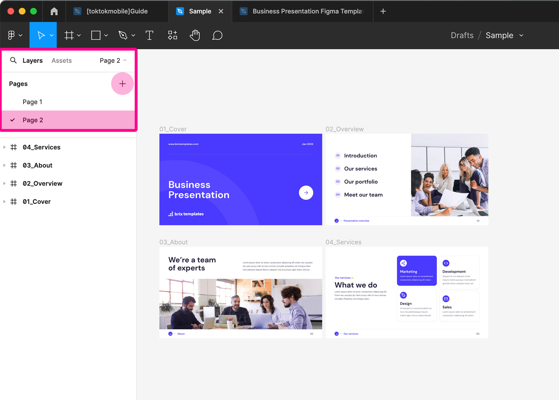559x400 pixels.
Task: Open the Resources components tool
Action: coord(172,35)
